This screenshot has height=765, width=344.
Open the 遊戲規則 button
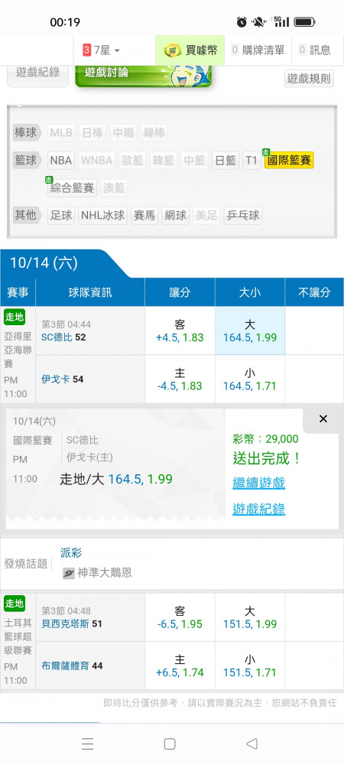tap(309, 78)
